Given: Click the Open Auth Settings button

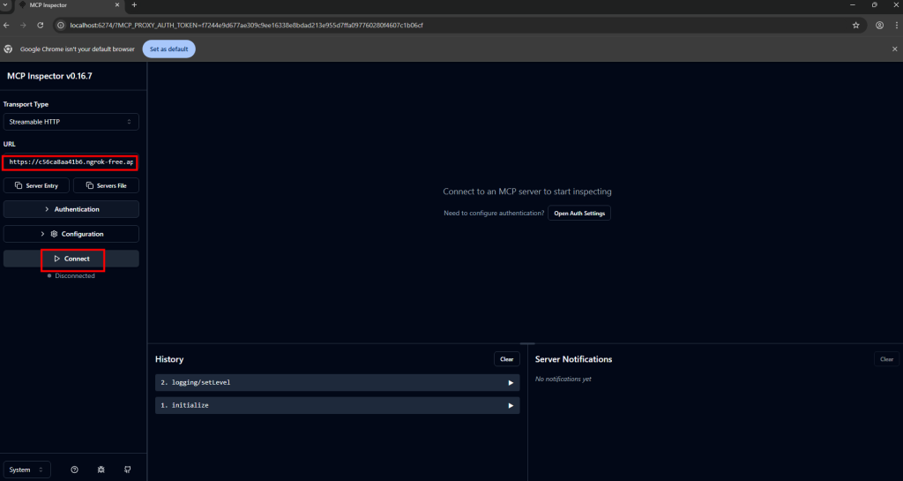Looking at the screenshot, I should coord(578,213).
